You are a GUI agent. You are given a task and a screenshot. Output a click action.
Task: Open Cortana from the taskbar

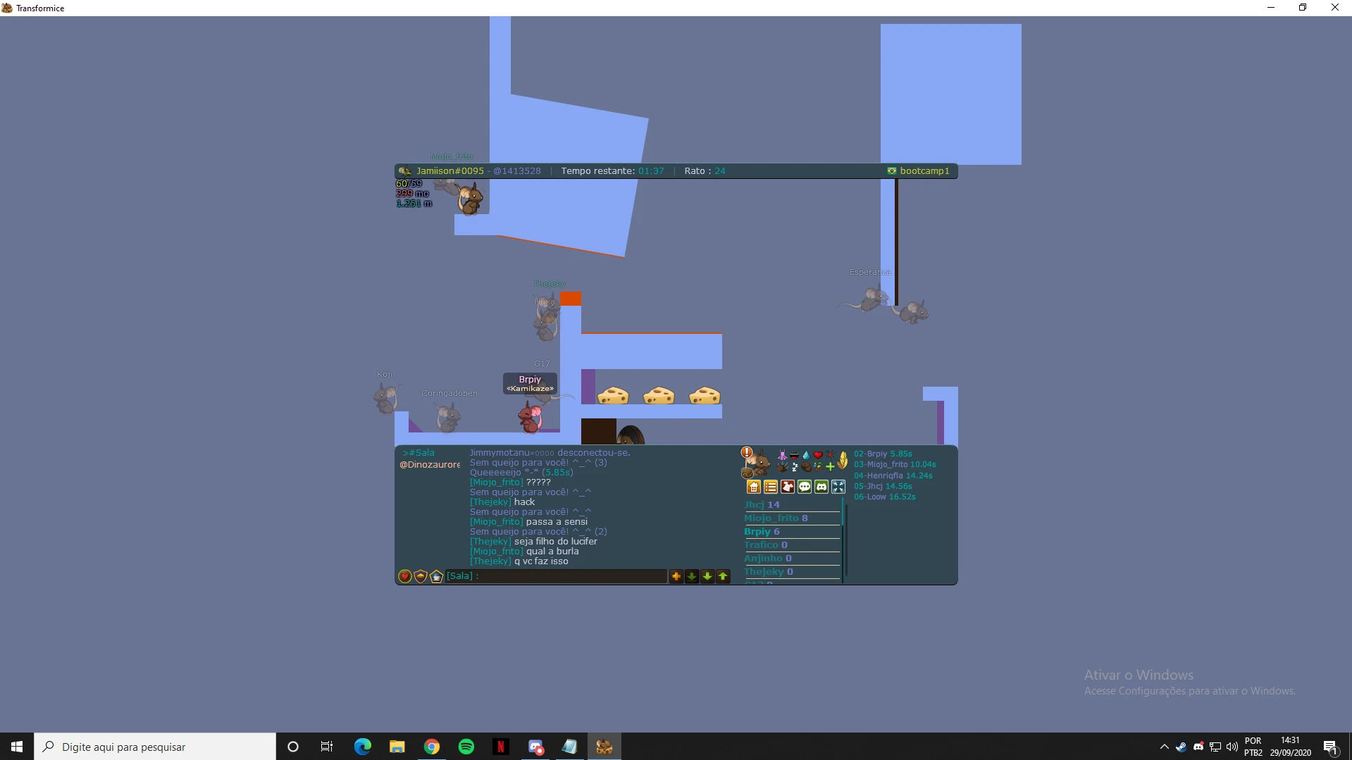point(293,747)
